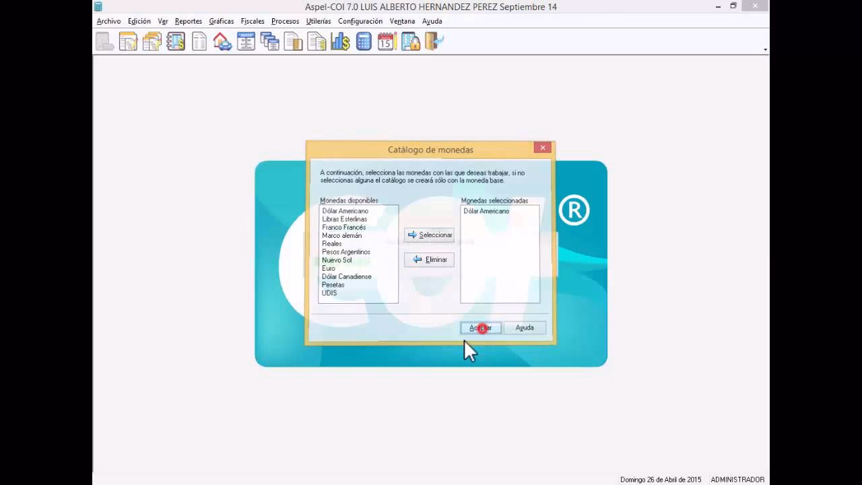Open the folder-with-document toolbar icon
Screen dimensions: 862x485
(x=128, y=42)
